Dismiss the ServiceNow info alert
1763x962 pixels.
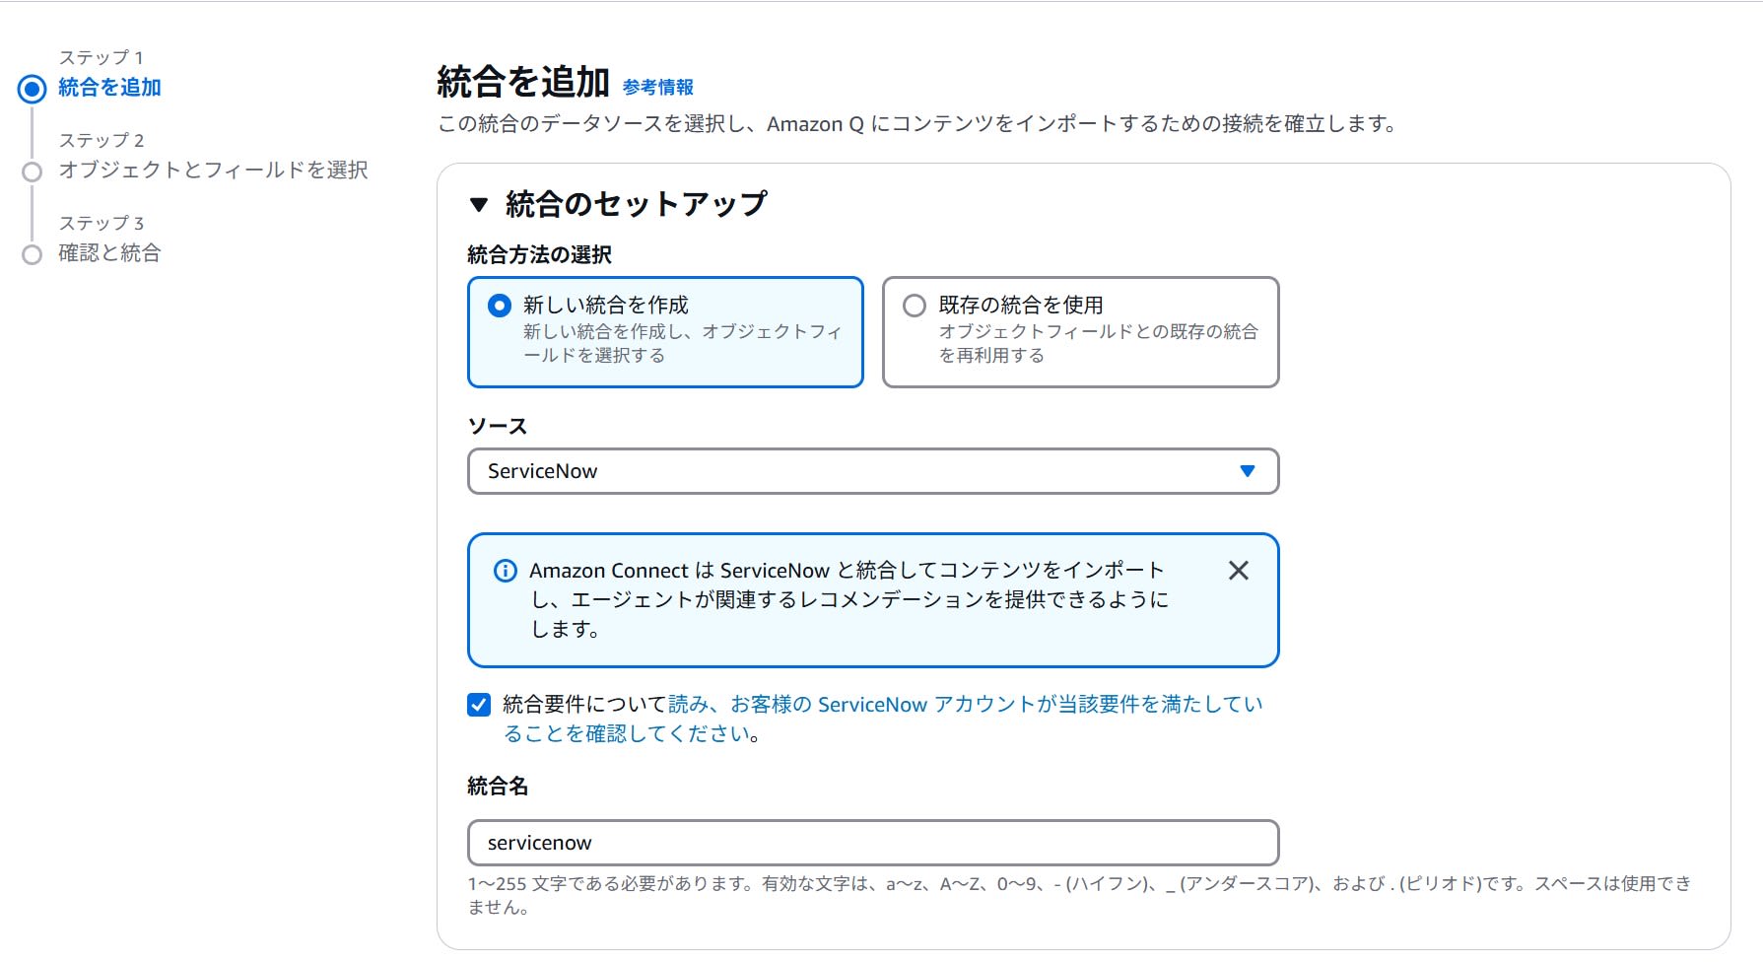pyautogui.click(x=1238, y=571)
